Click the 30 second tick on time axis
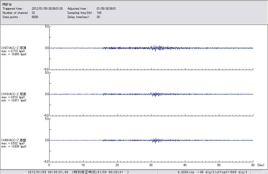268x174 pixels. click(x=151, y=165)
